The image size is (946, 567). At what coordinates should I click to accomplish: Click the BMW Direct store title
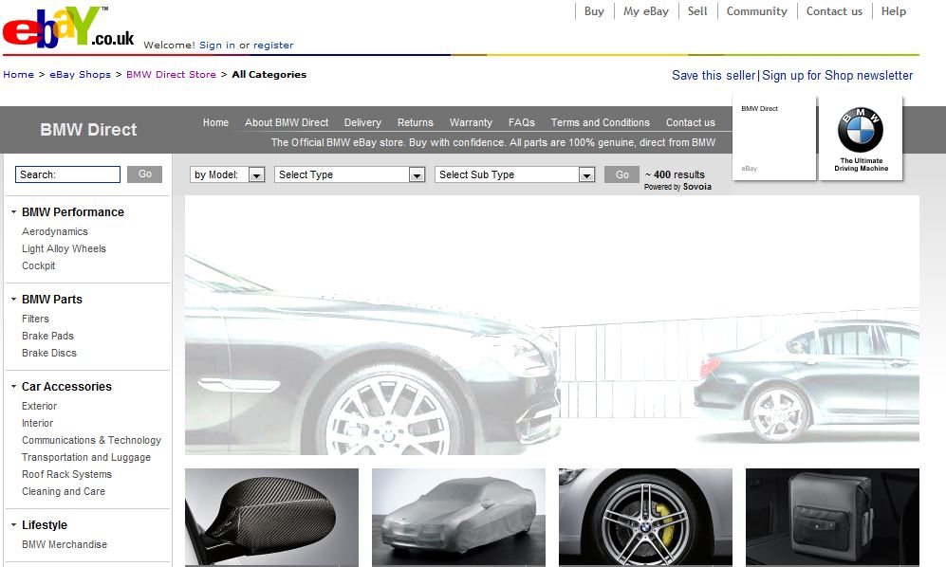(88, 130)
